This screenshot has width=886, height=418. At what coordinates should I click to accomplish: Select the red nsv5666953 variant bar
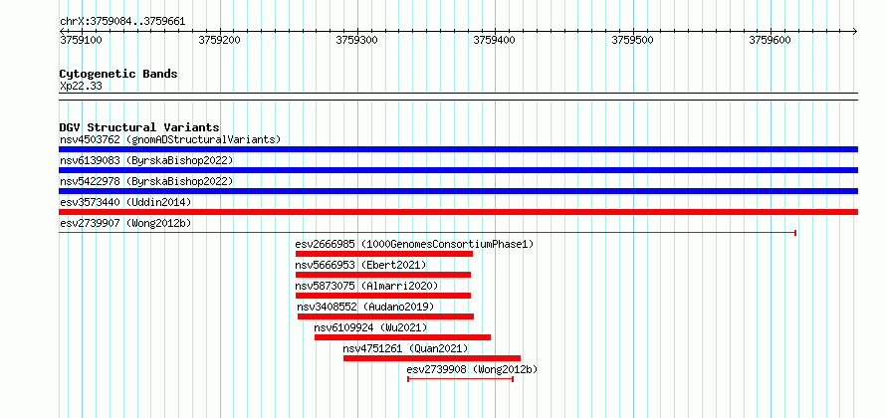(x=383, y=275)
